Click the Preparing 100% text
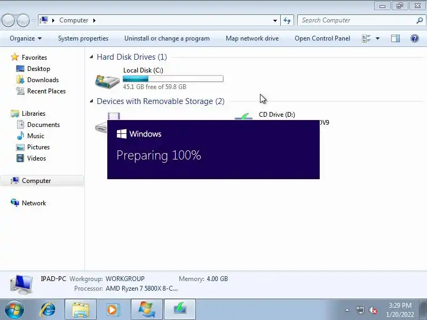Viewport: 427px width, 320px height. [x=159, y=155]
